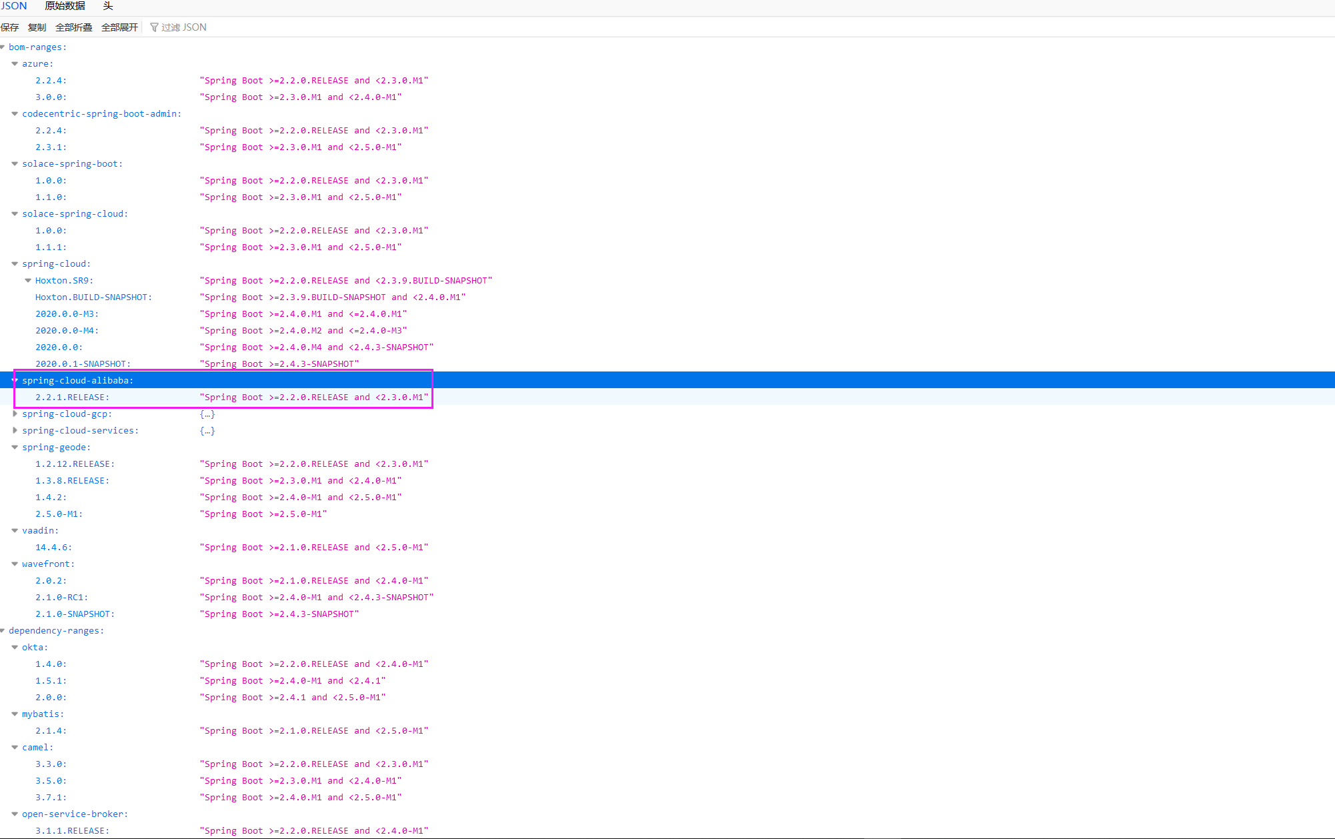
Task: Select the 2020.0.1-SNAPSHOT key
Action: pyautogui.click(x=83, y=364)
